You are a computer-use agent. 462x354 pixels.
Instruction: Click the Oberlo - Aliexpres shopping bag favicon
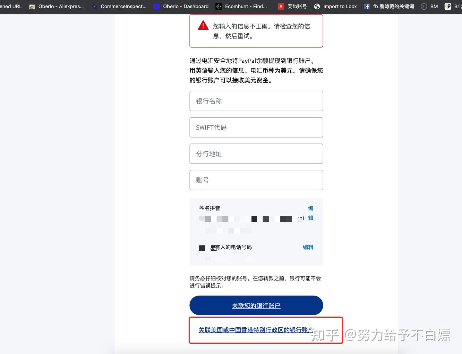[x=32, y=6]
